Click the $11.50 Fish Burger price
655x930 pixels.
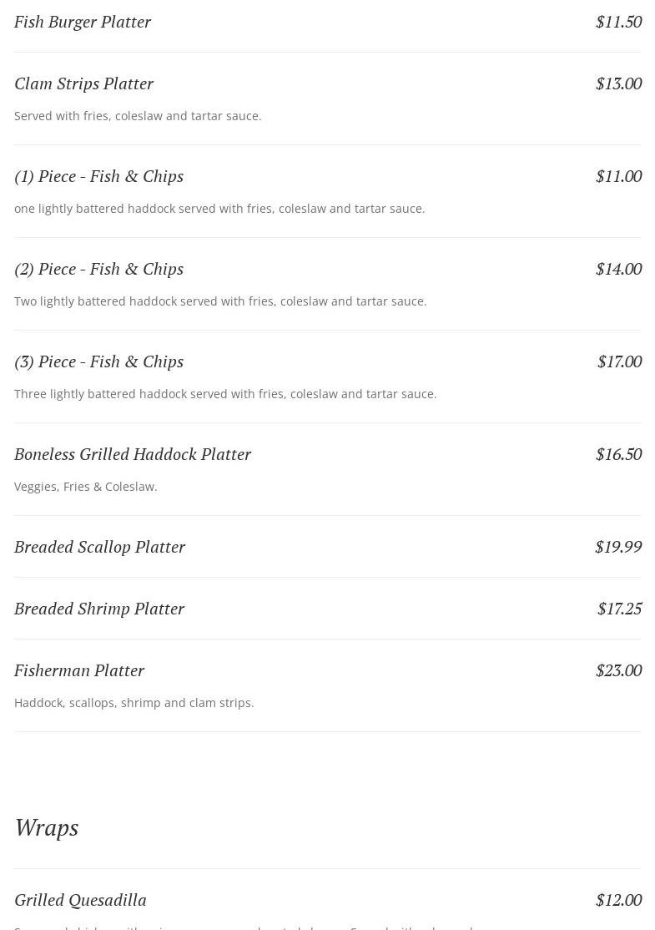coord(618,22)
